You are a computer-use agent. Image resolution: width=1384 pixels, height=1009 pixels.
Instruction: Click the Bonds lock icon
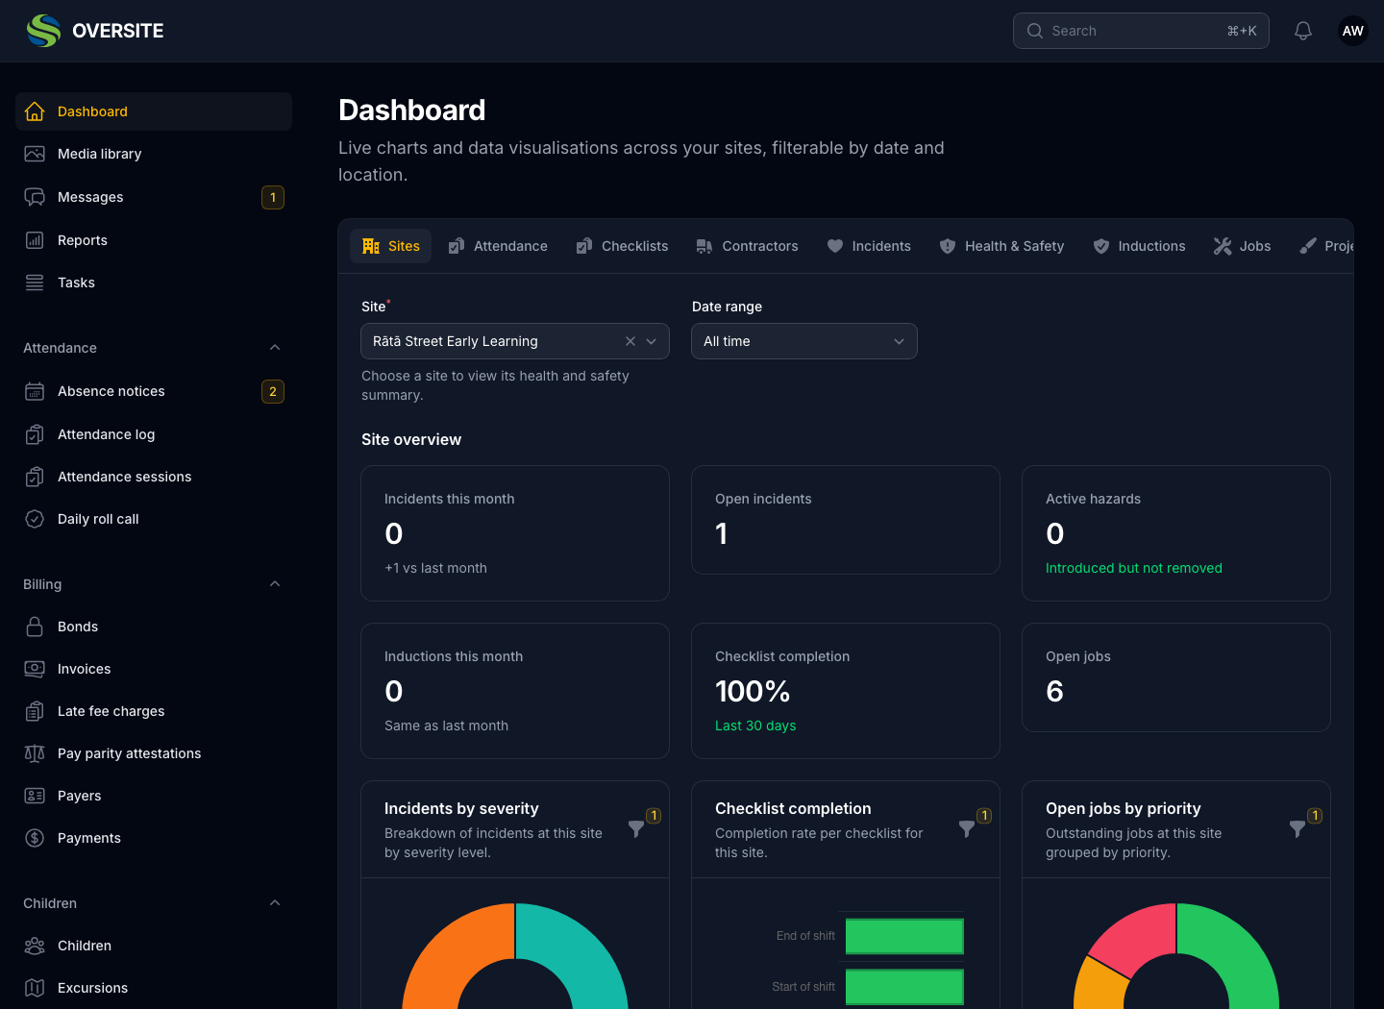tap(35, 627)
